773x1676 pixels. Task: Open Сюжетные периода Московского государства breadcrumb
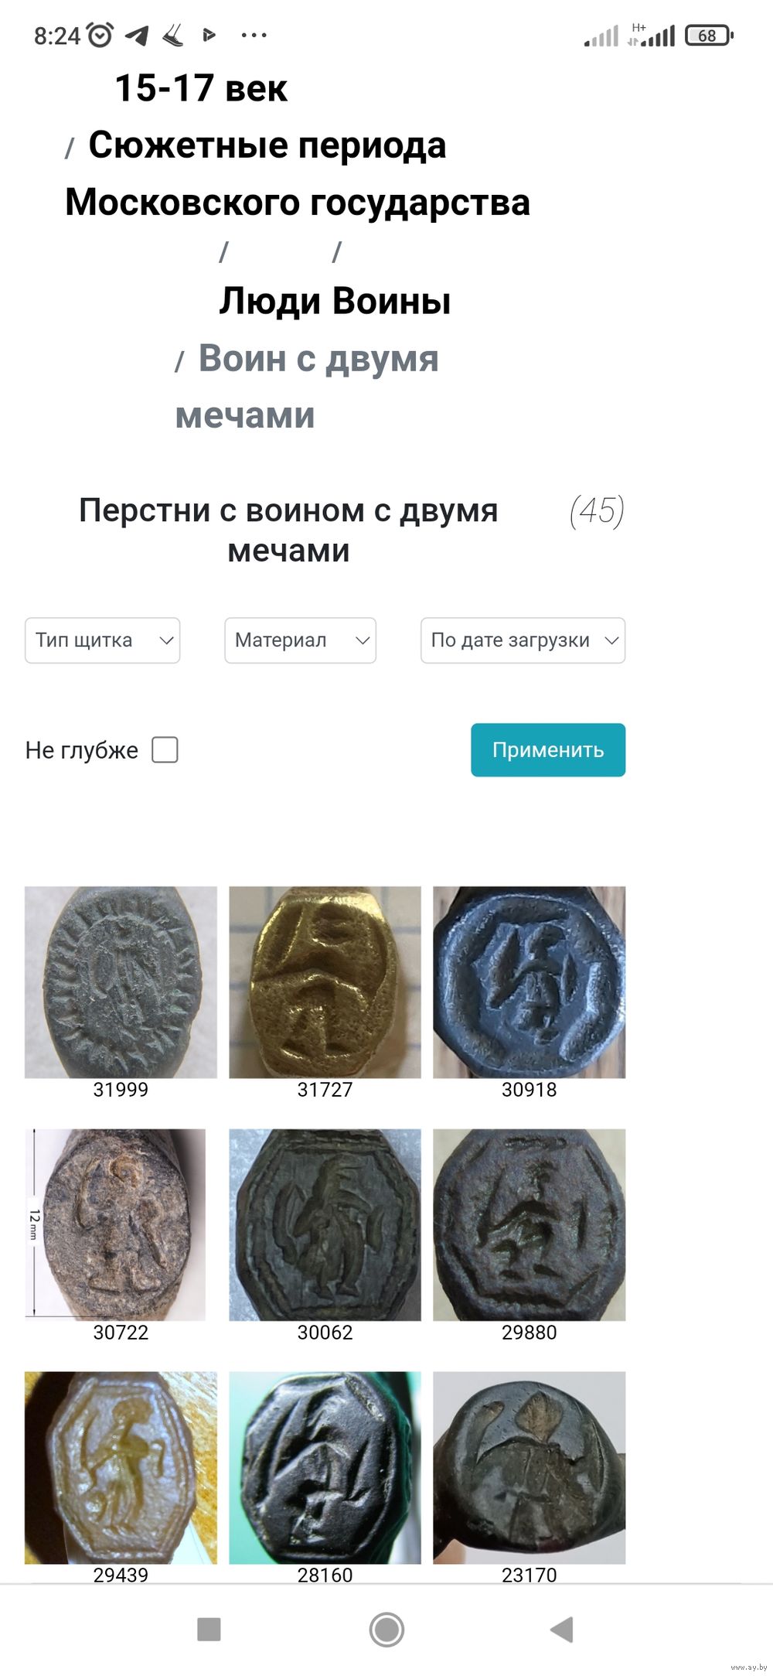coord(298,173)
